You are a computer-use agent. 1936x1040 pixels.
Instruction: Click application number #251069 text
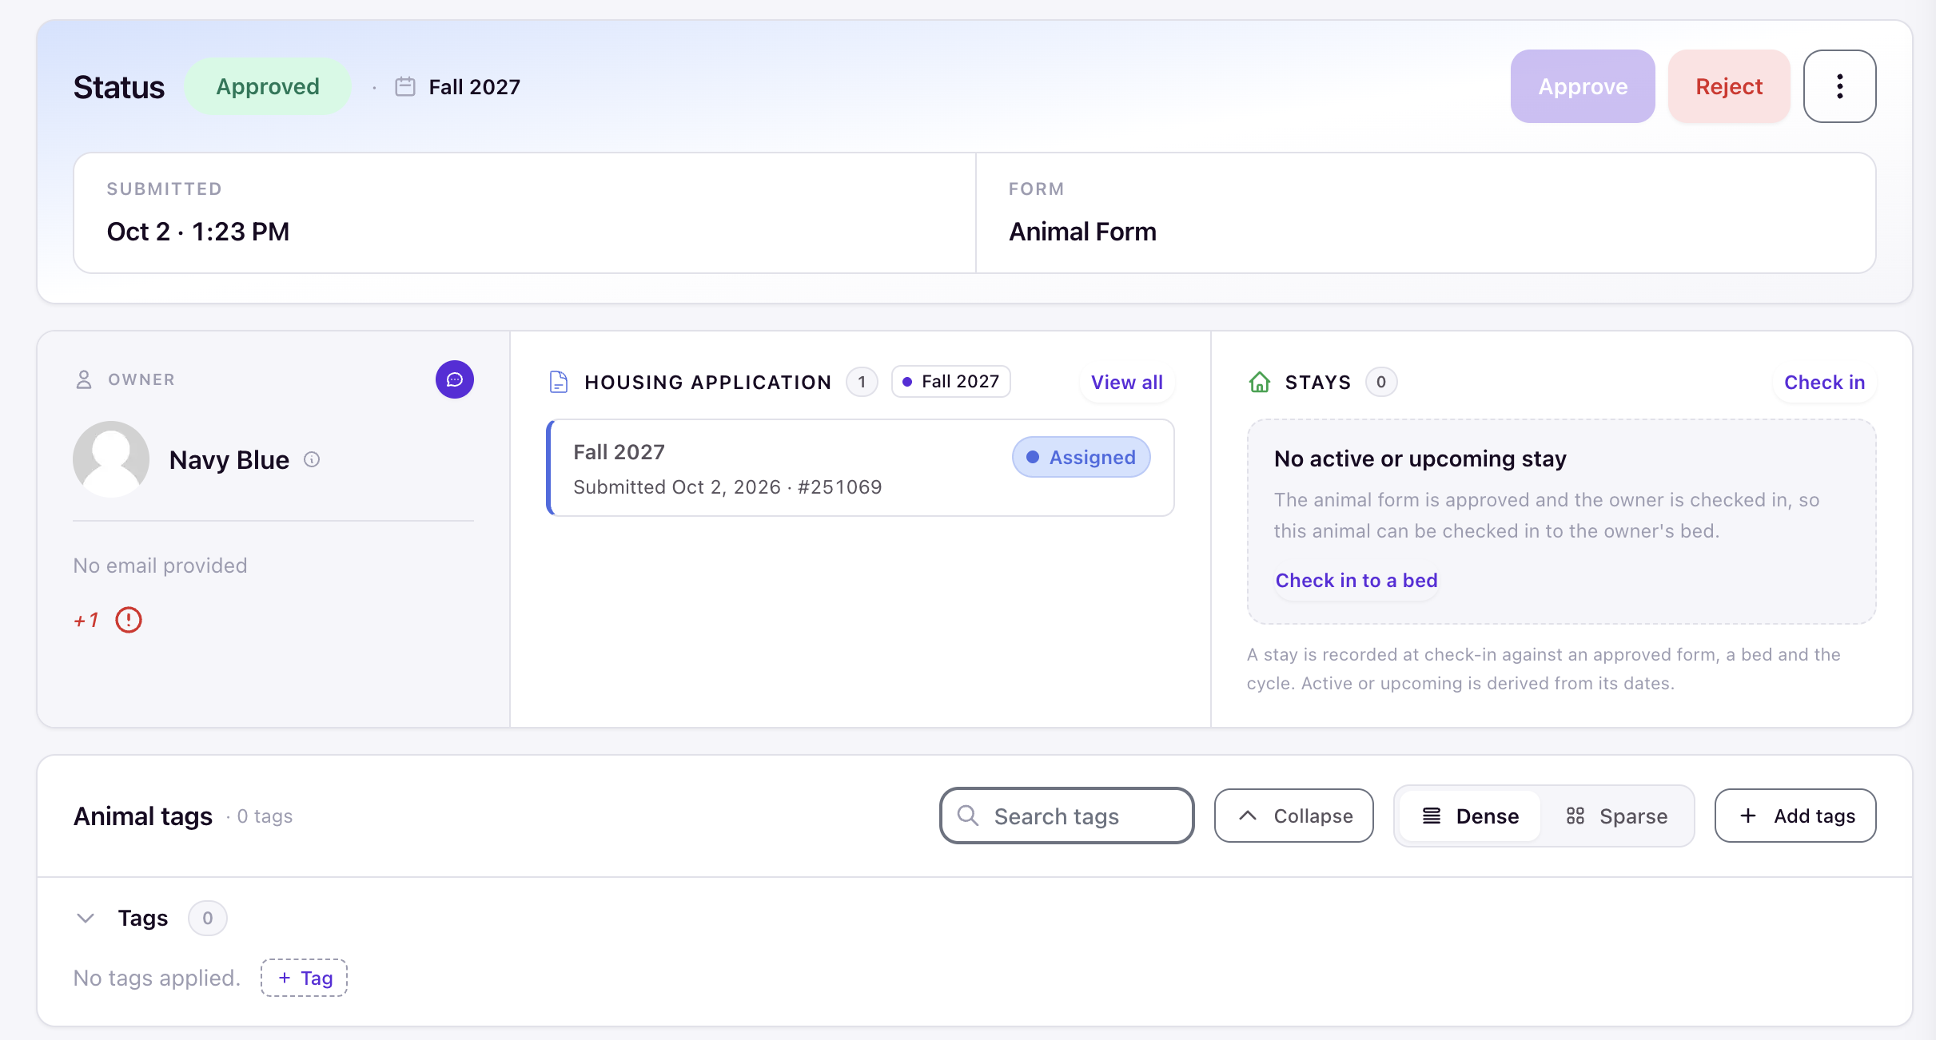click(840, 487)
